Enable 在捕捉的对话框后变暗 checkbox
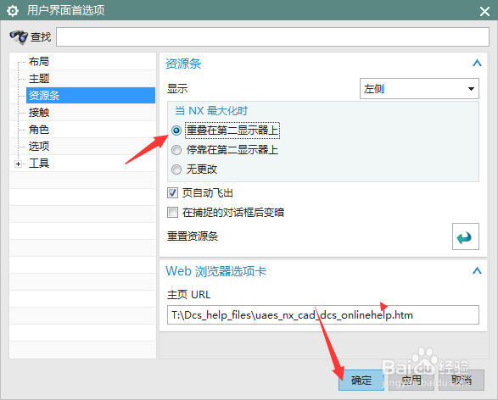The height and width of the screenshot is (400, 498). [172, 212]
